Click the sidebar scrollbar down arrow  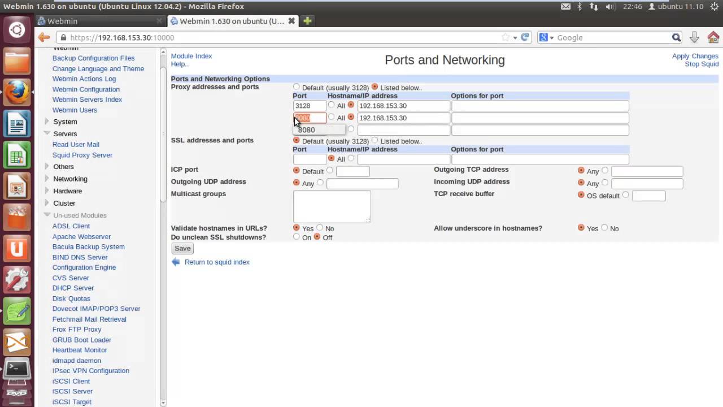click(163, 403)
